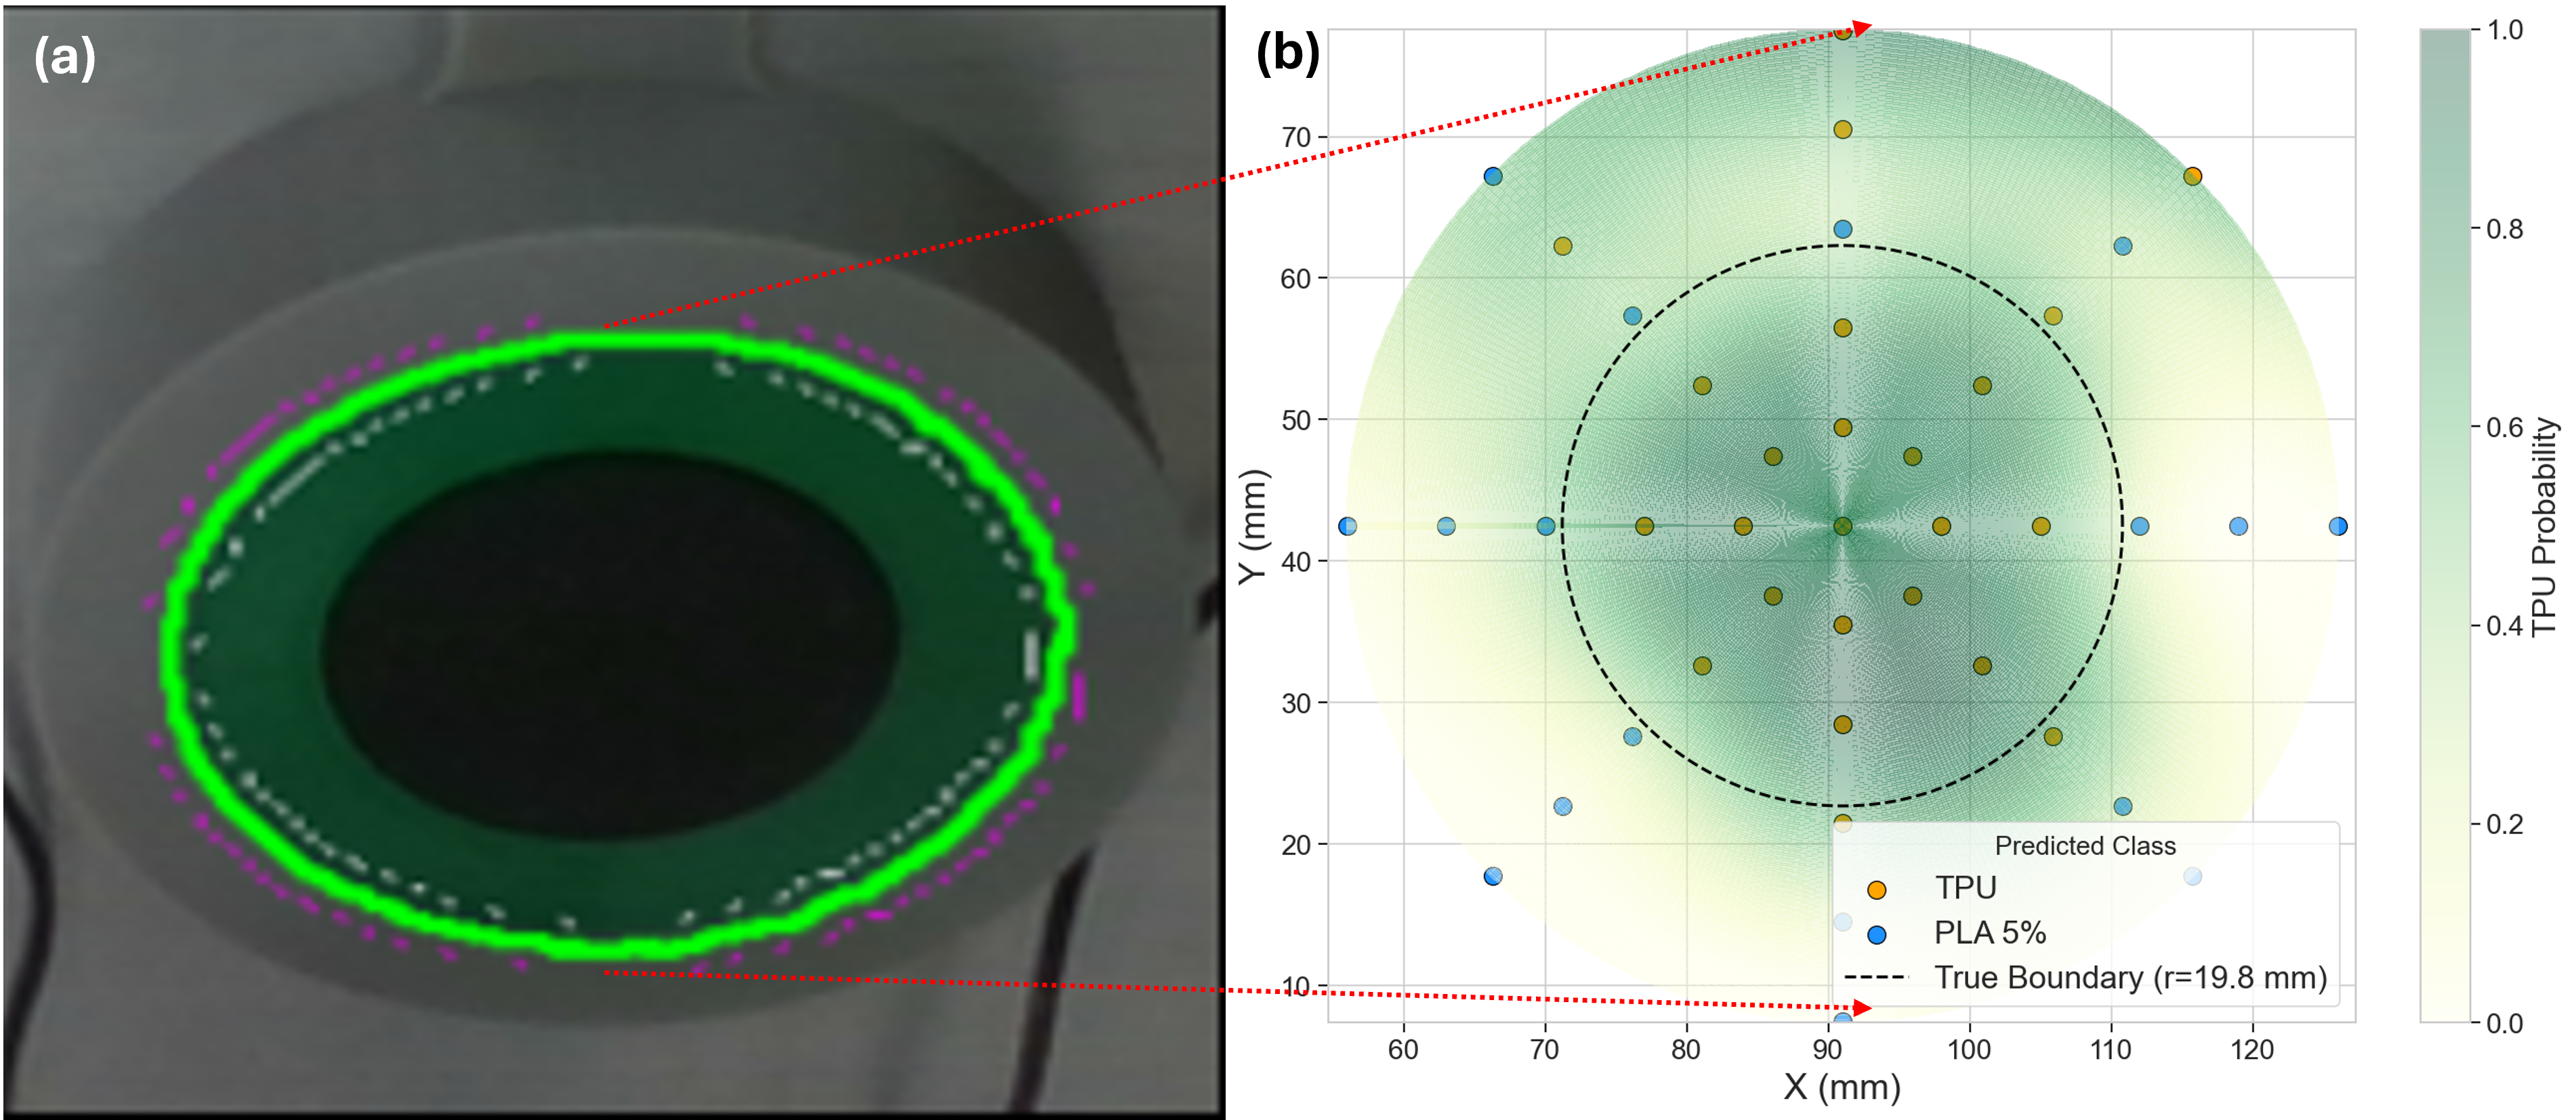Click the green colorbar gradient strip
The image size is (2576, 1120).
click(2444, 526)
